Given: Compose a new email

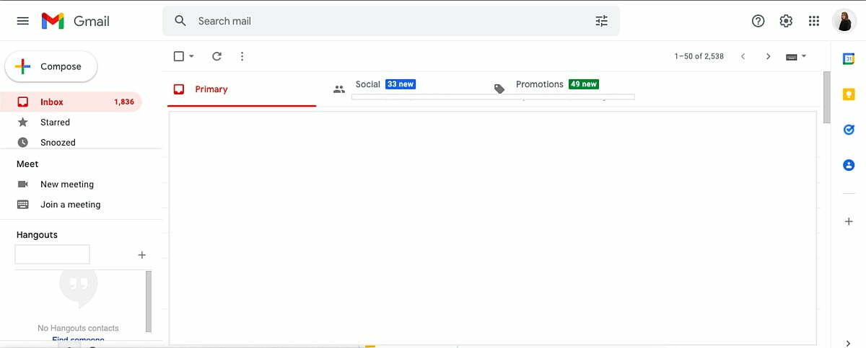Looking at the screenshot, I should coord(51,66).
